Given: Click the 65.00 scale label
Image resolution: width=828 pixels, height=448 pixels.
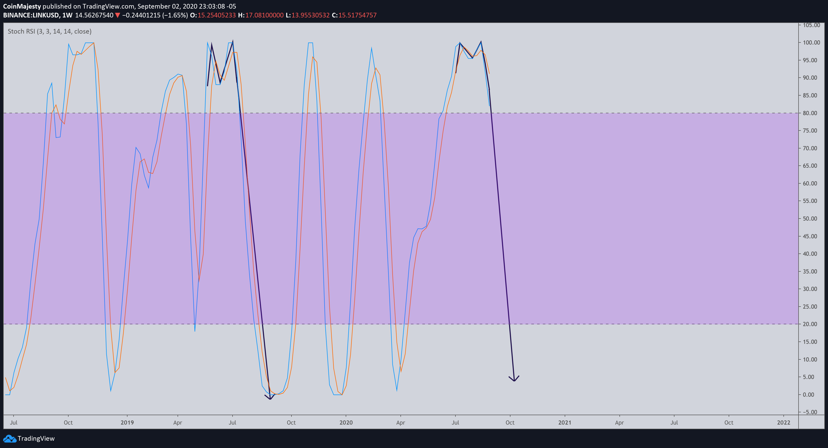Looking at the screenshot, I should click(x=810, y=166).
